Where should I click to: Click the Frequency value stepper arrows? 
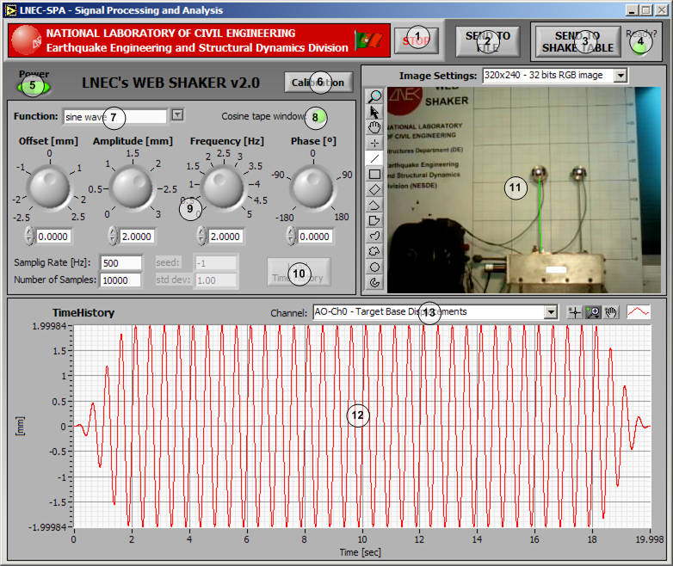pyautogui.click(x=201, y=236)
